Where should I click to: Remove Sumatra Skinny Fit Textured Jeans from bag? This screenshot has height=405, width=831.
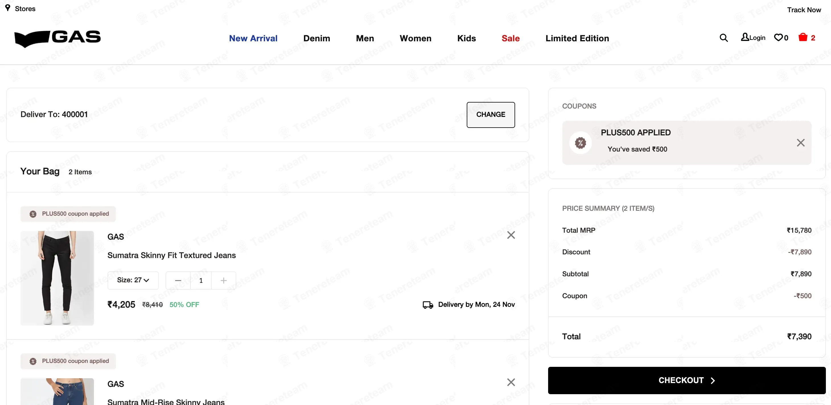[x=511, y=235]
